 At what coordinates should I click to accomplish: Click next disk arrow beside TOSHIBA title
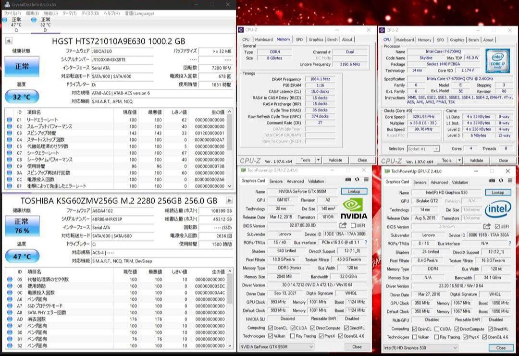(229, 200)
